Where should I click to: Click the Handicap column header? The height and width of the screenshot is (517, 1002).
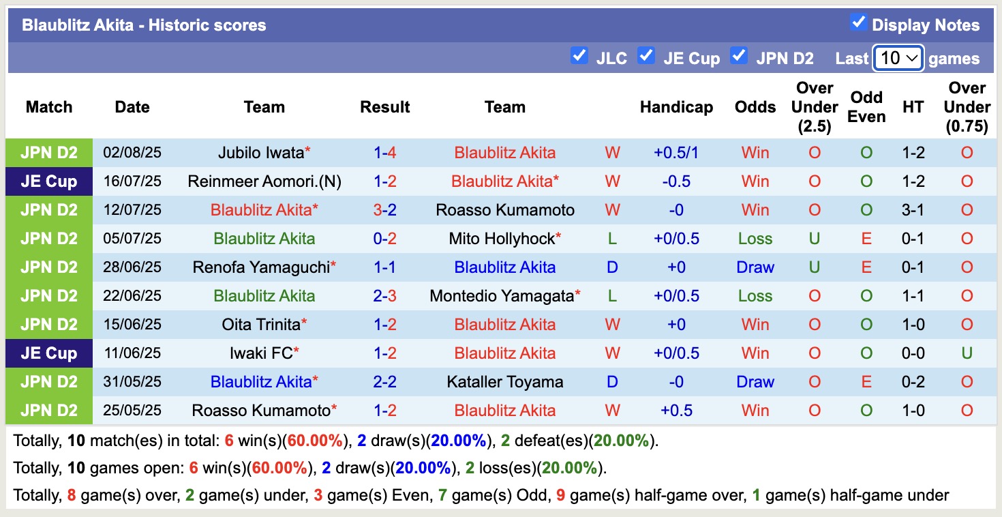676,107
